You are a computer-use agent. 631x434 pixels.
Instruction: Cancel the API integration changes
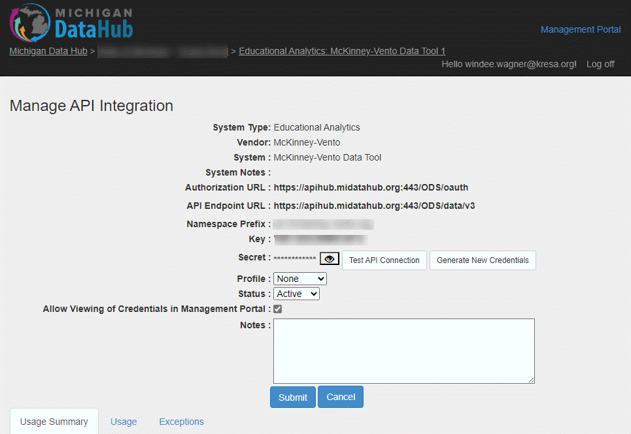(x=341, y=397)
